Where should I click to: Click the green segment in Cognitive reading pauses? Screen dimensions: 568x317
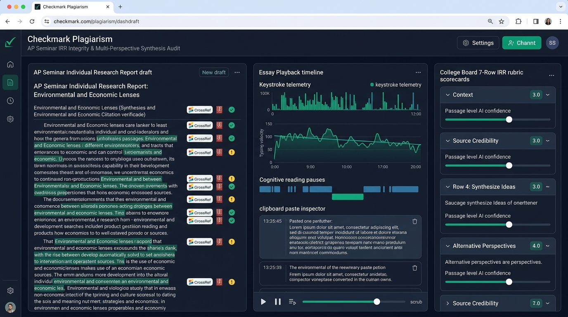tap(348, 197)
